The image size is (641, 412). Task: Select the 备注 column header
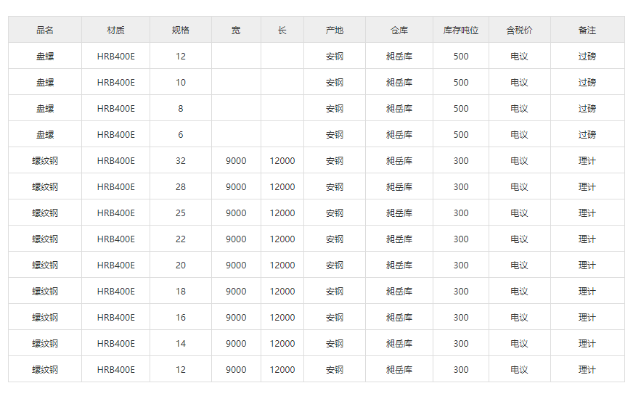(x=587, y=30)
